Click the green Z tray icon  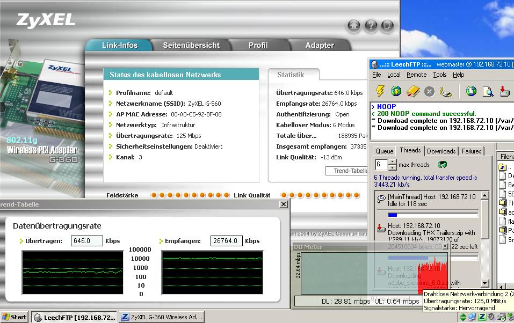(482, 317)
